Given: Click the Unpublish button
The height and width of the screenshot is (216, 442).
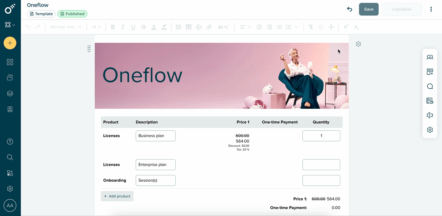Looking at the screenshot, I should (x=401, y=9).
